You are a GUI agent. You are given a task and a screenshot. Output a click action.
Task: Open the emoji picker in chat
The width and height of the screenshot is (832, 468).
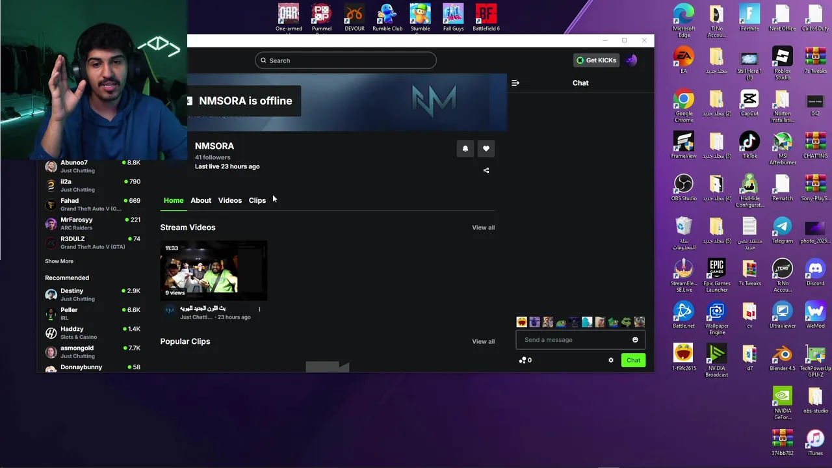(635, 340)
